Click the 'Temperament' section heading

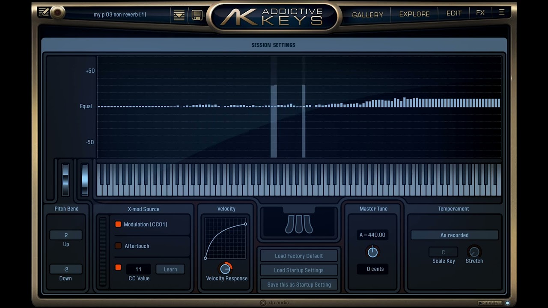[x=453, y=209]
